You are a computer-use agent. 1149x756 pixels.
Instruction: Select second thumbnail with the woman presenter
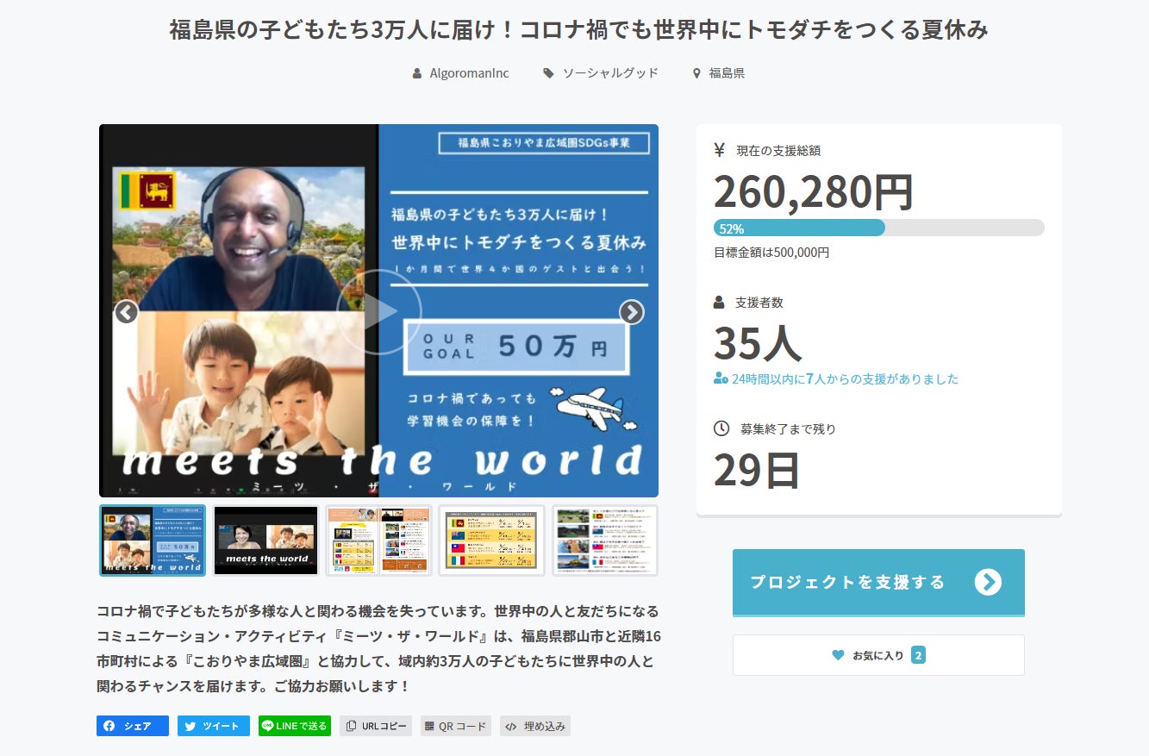(265, 540)
